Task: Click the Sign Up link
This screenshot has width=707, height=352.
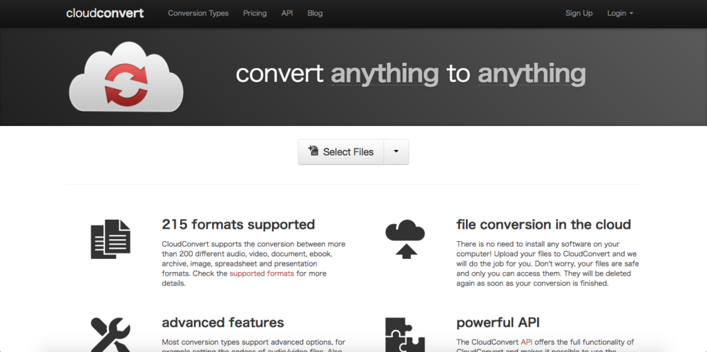Action: (579, 13)
